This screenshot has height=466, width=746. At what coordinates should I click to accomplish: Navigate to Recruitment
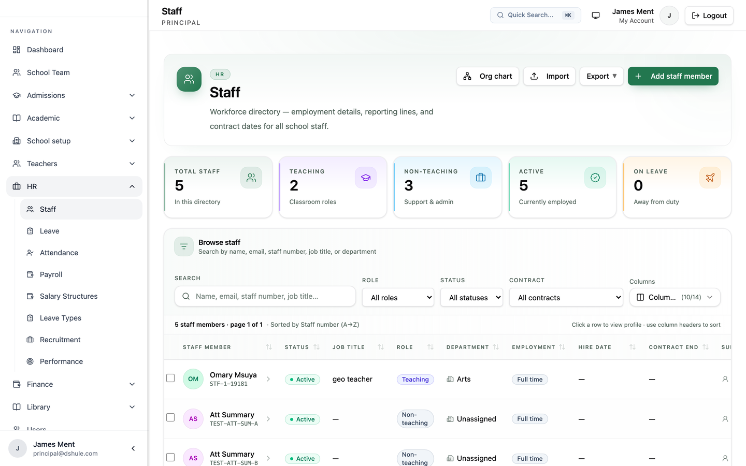pos(81,340)
